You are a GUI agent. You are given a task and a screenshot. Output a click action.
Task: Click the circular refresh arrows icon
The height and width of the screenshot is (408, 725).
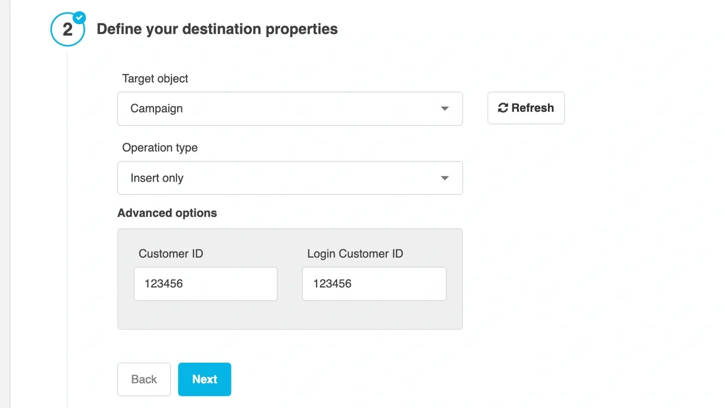click(x=502, y=108)
